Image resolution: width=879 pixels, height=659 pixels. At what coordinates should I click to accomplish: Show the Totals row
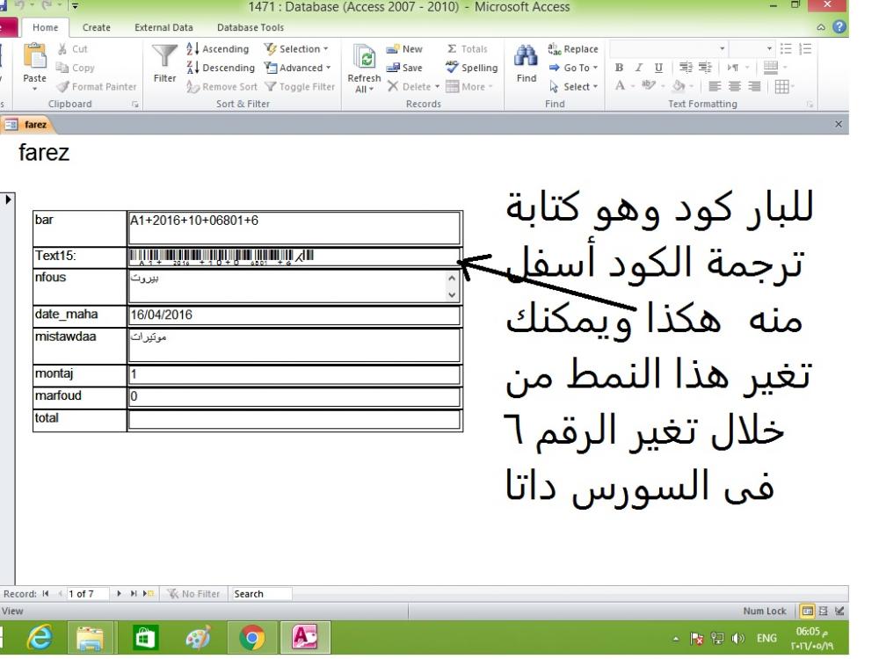click(467, 48)
